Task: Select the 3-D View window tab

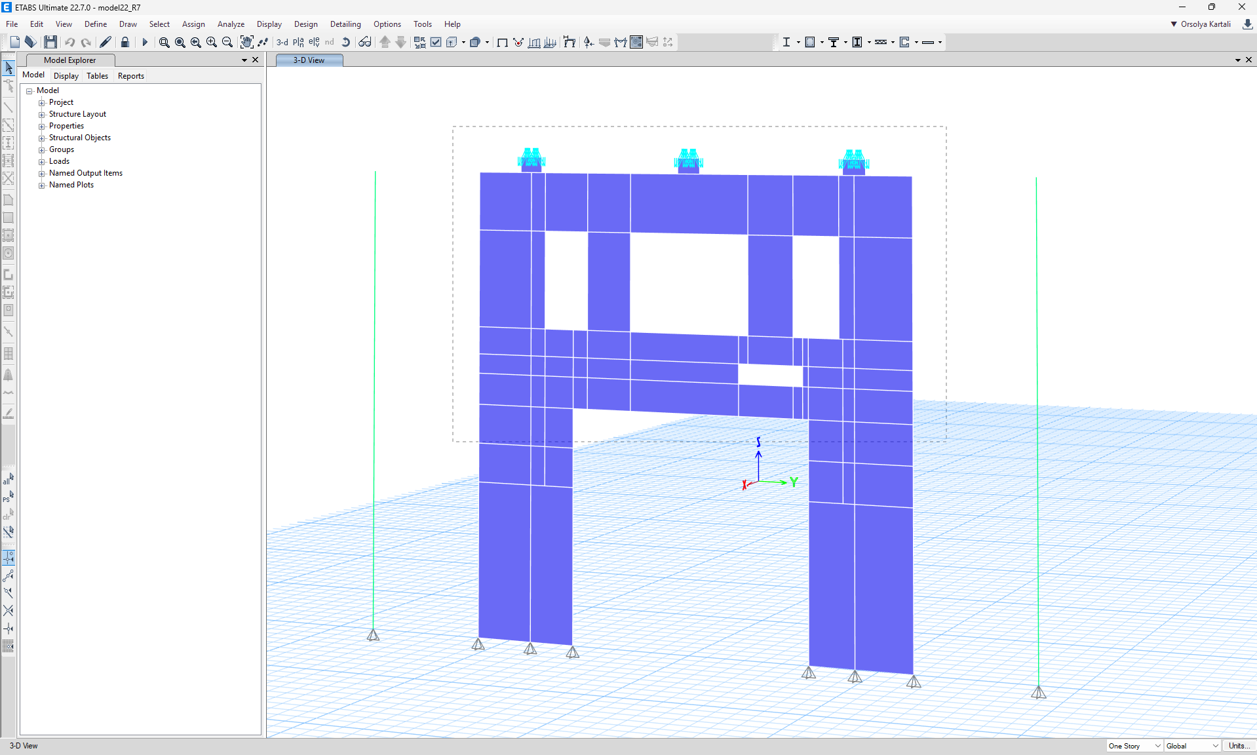Action: (x=309, y=60)
